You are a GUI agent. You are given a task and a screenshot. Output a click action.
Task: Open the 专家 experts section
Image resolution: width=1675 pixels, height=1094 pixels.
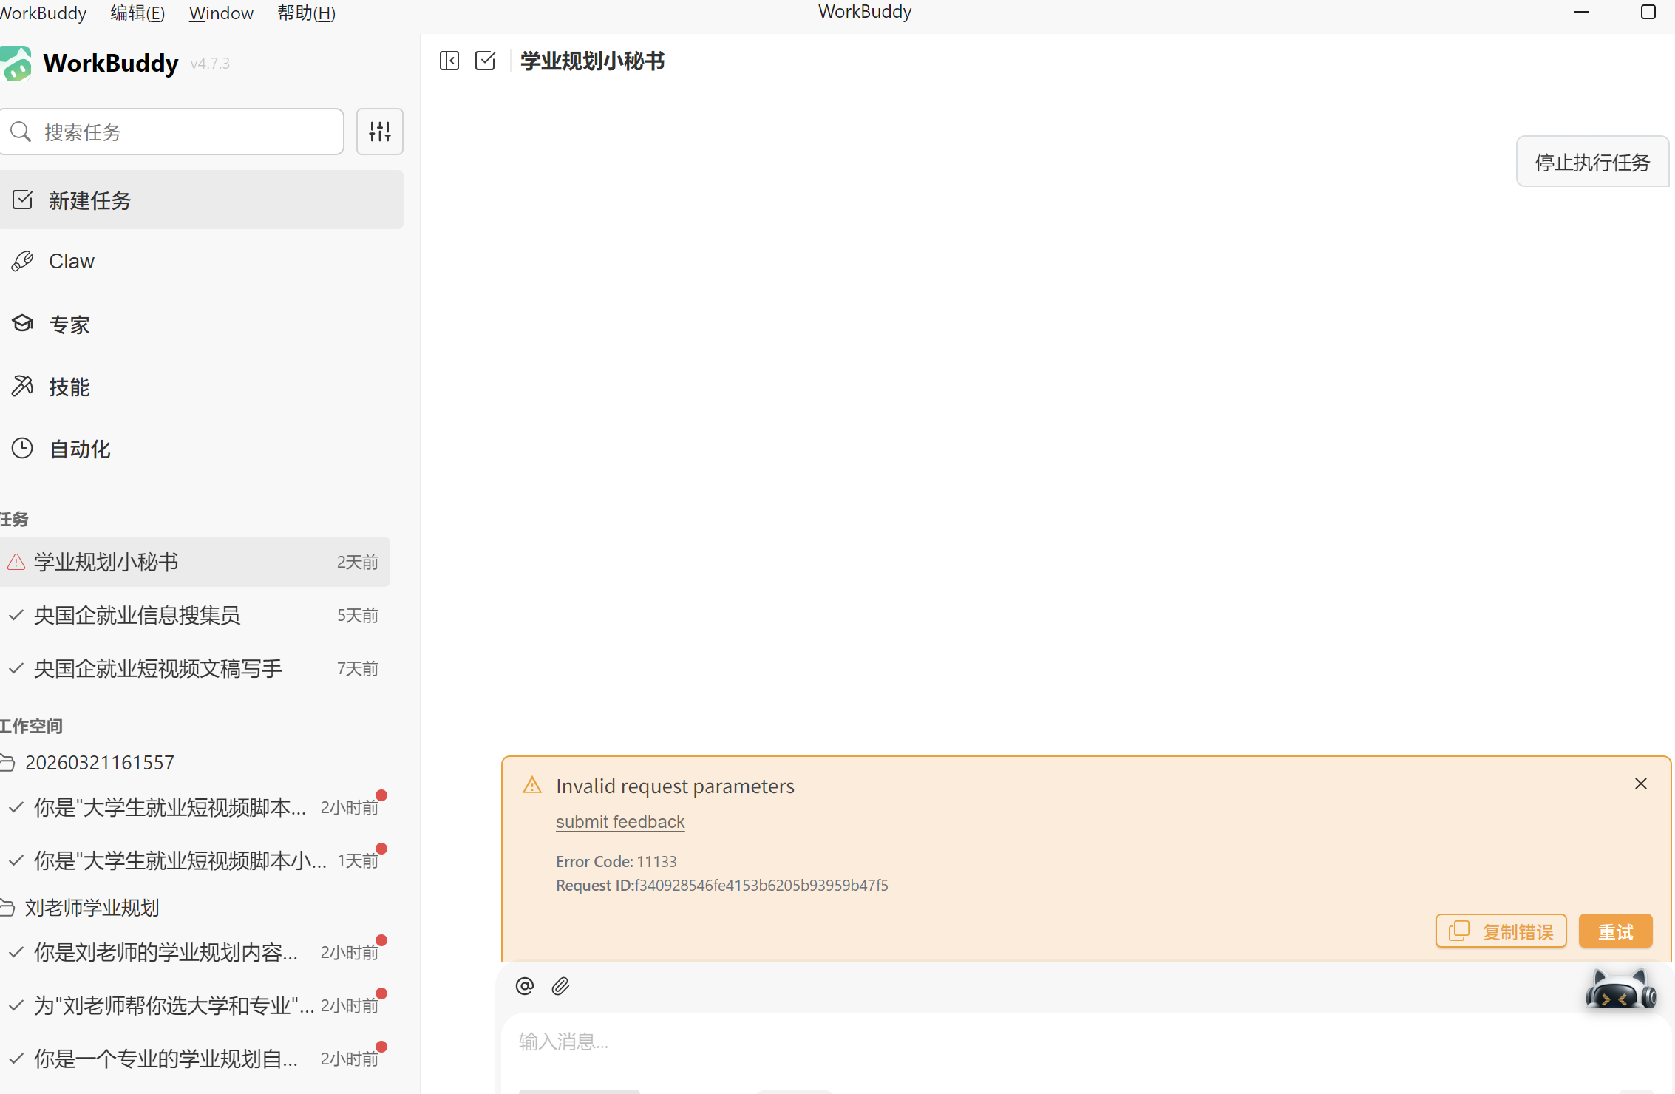point(69,325)
